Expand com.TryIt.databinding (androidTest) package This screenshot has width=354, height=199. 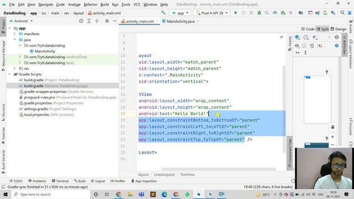coord(20,57)
